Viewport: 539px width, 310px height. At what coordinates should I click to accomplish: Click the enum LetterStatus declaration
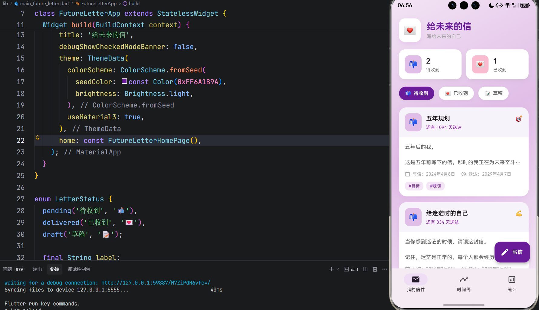click(x=73, y=199)
